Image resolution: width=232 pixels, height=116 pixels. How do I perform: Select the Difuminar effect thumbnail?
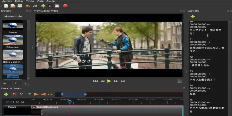(x=13, y=40)
